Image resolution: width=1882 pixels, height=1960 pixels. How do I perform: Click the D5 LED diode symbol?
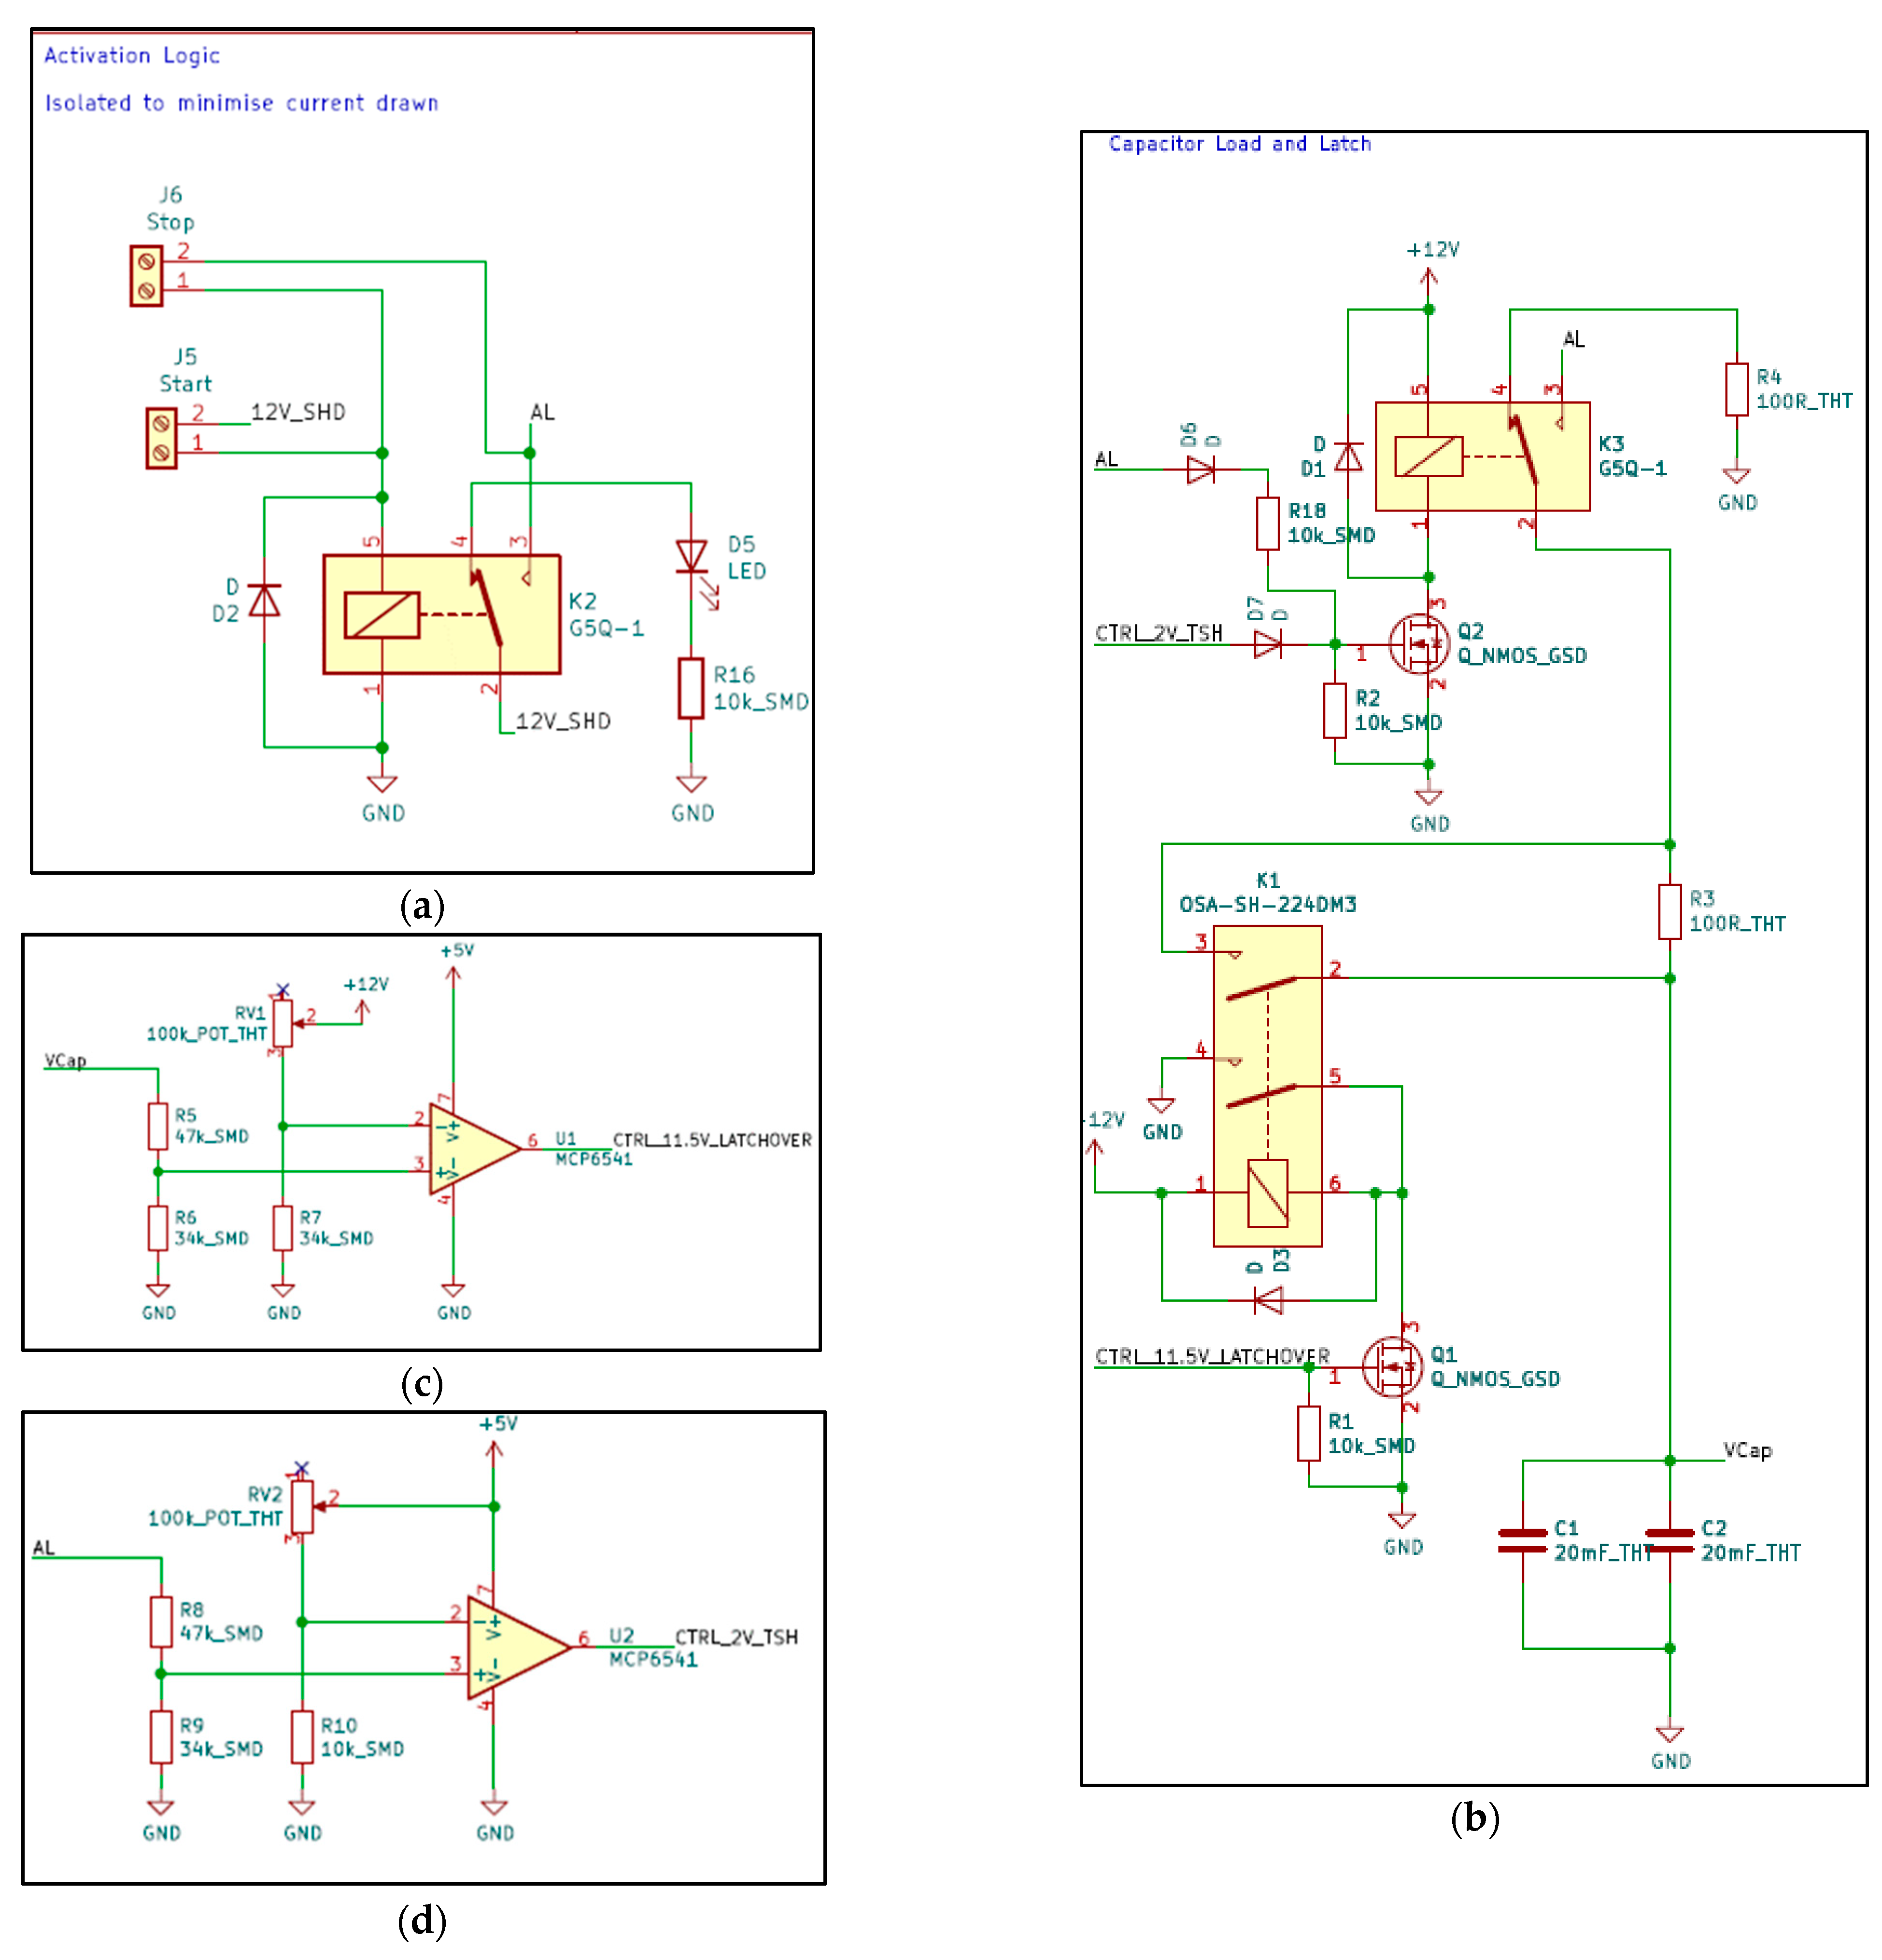[691, 557]
